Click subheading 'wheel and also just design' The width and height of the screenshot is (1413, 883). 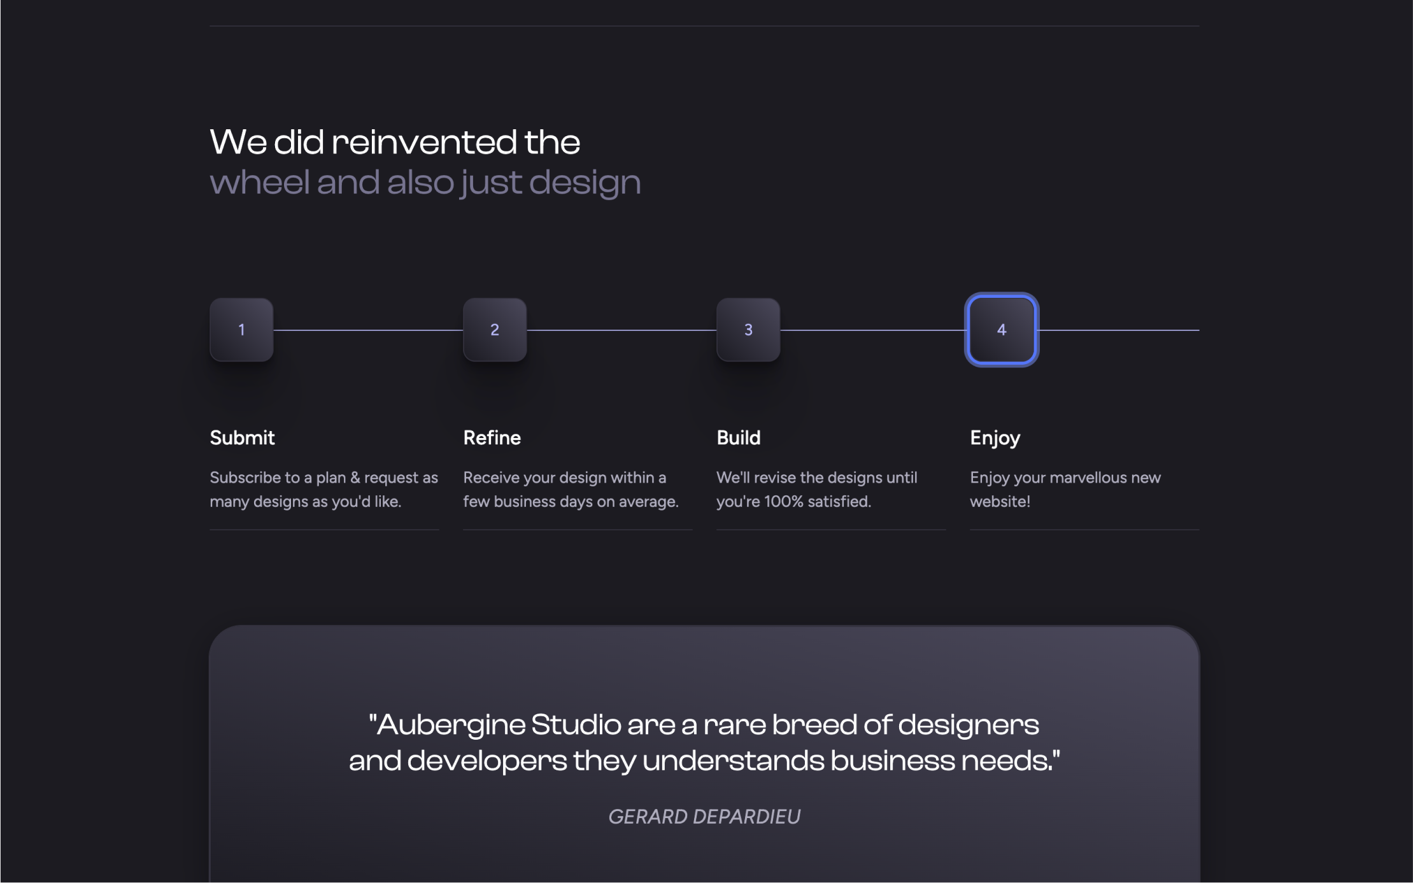[425, 183]
